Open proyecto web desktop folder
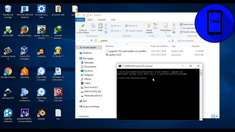This screenshot has width=235, height=132. [58, 11]
